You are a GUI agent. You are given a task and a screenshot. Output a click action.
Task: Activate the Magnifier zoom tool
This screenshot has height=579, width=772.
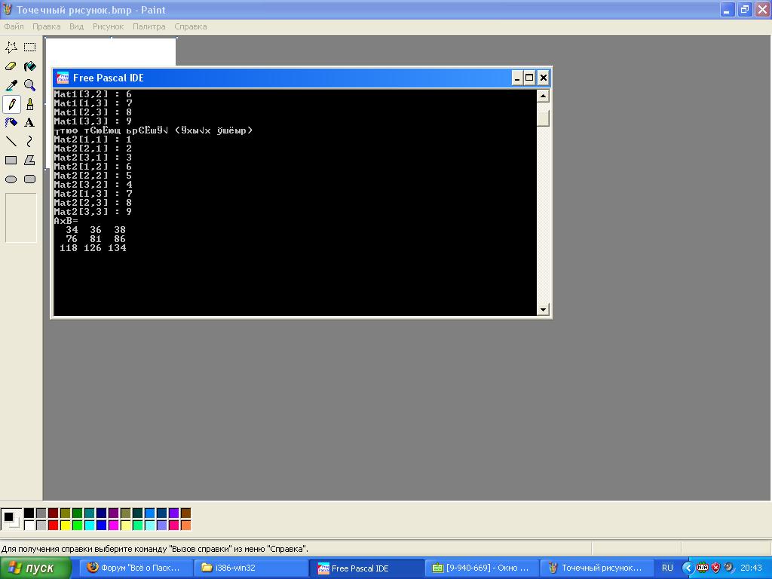tap(29, 85)
